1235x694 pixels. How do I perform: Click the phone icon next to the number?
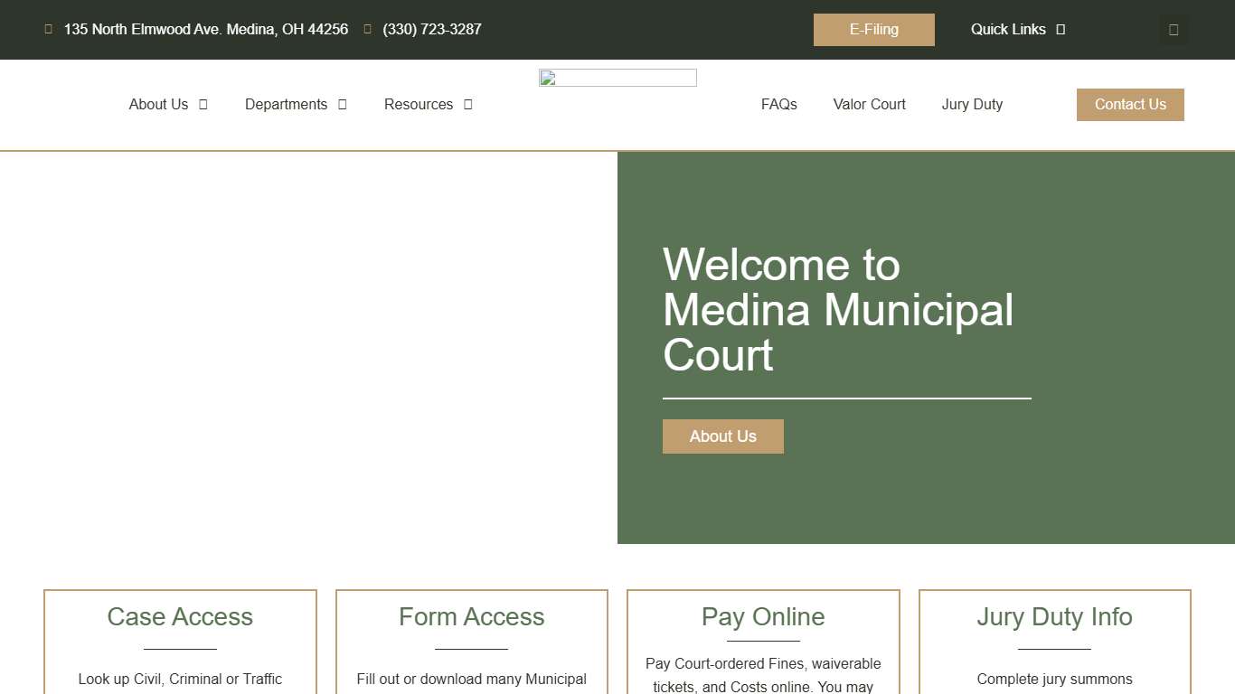point(367,29)
